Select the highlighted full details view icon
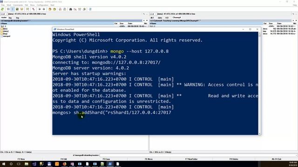 pyautogui.click(x=13, y=9)
